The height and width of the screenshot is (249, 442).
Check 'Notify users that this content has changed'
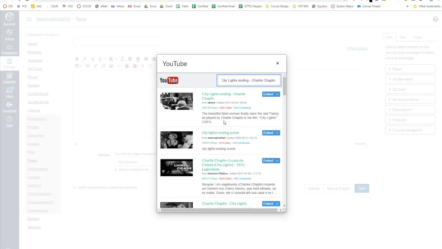(x=74, y=187)
